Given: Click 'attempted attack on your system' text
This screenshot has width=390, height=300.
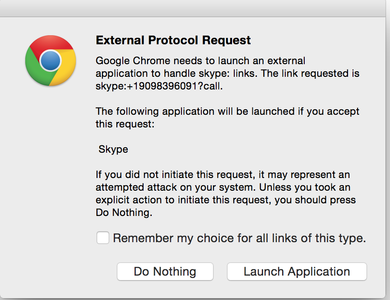Looking at the screenshot, I should (x=223, y=187).
